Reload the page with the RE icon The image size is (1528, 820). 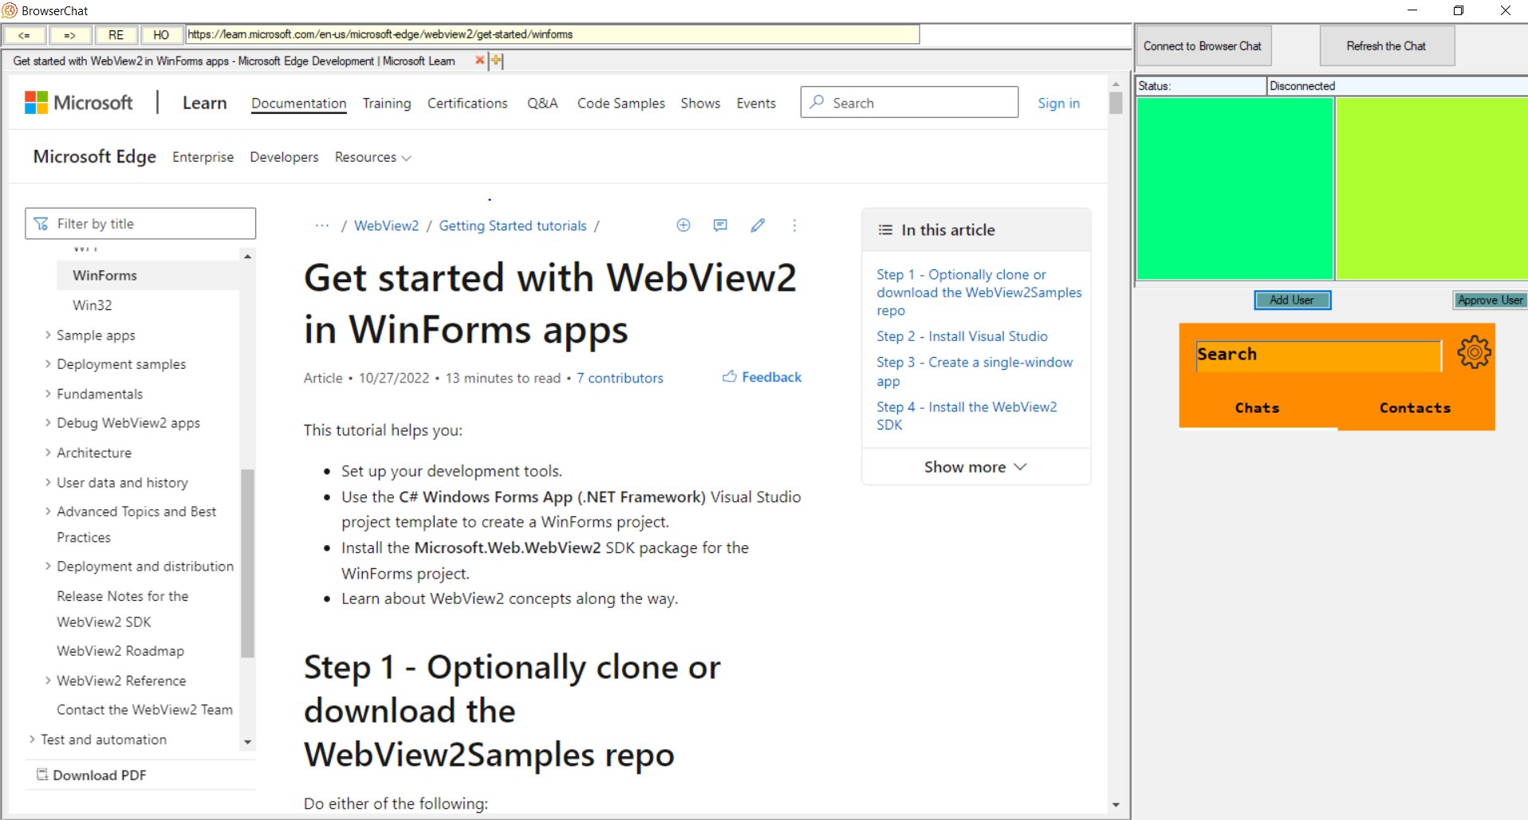pyautogui.click(x=116, y=35)
